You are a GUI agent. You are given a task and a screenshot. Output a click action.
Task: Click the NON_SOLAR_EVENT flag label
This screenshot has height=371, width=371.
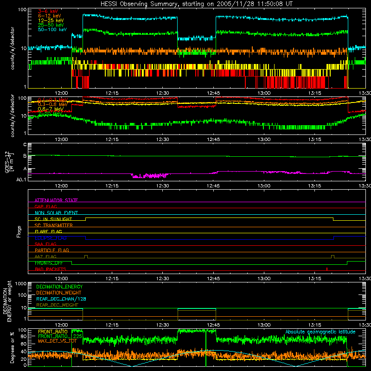pyautogui.click(x=56, y=213)
